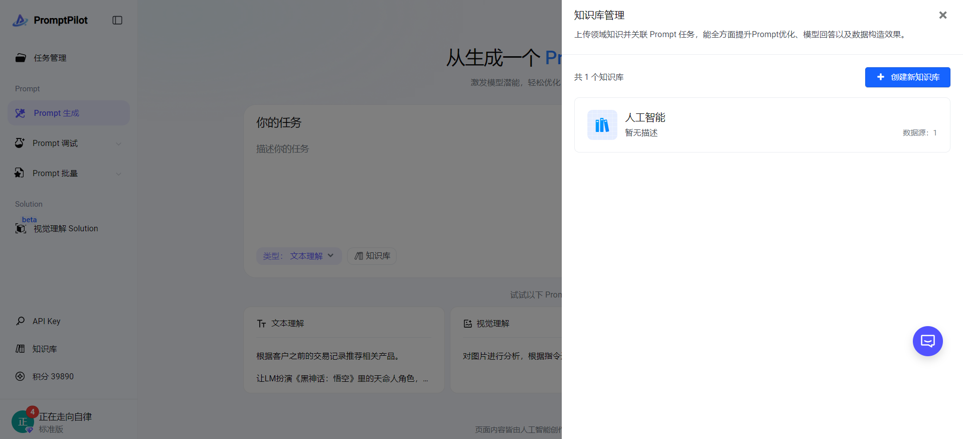963x439 pixels.
Task: Click the beta tag above 视觉理解 Solution
Action: [29, 220]
